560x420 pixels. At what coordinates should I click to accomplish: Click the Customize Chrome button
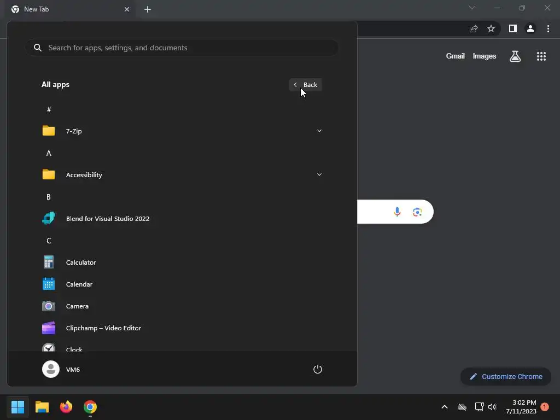click(506, 376)
